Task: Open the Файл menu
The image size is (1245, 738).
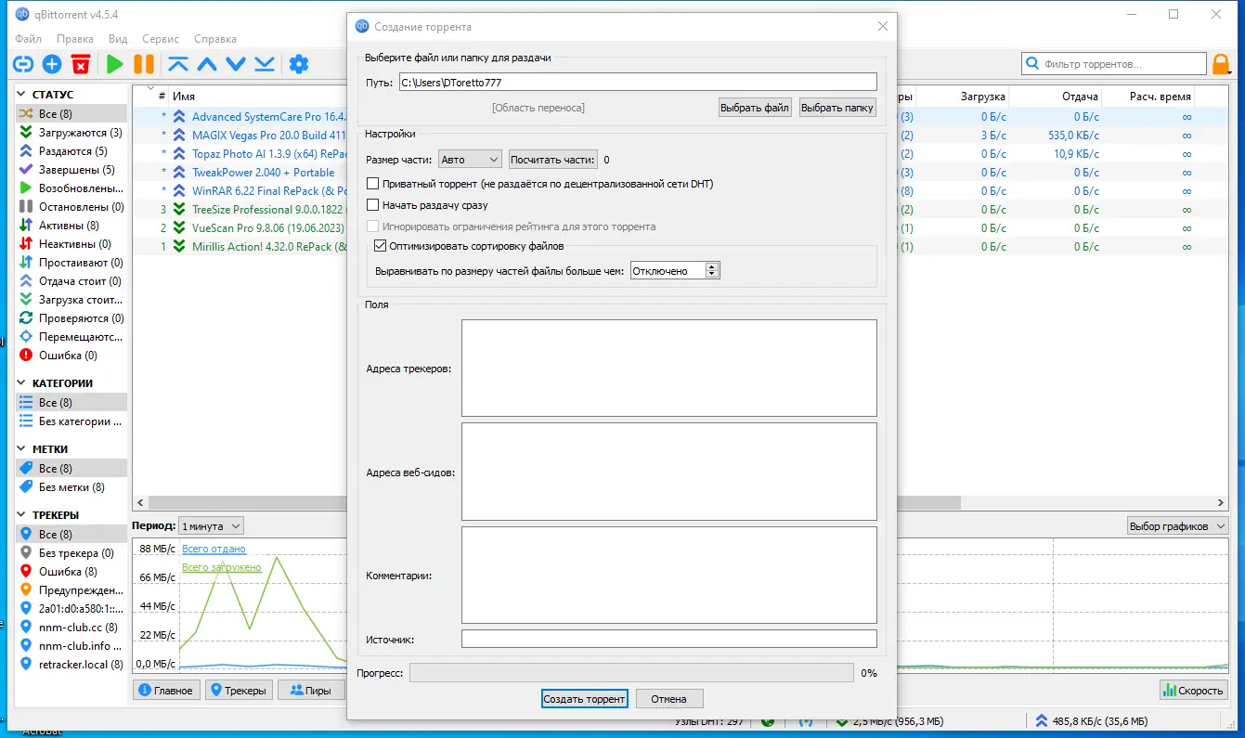Action: (28, 39)
